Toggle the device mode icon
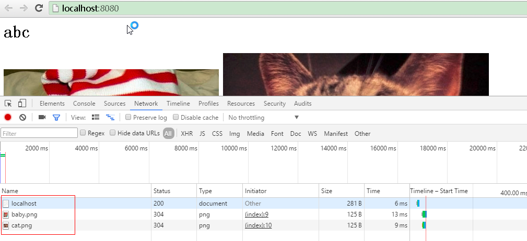This screenshot has height=241, width=527. click(x=22, y=104)
